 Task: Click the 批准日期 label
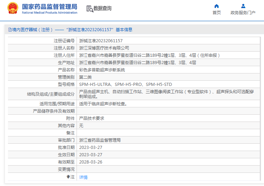(66, 148)
